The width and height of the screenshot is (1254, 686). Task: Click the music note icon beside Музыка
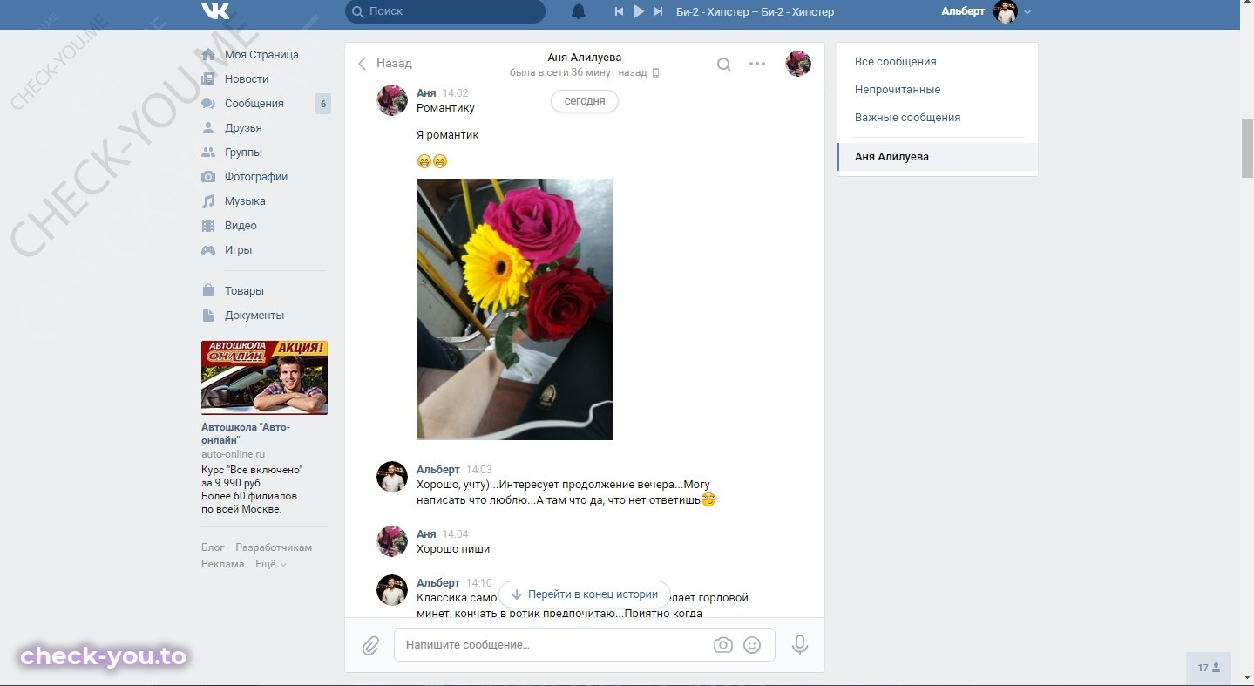208,200
